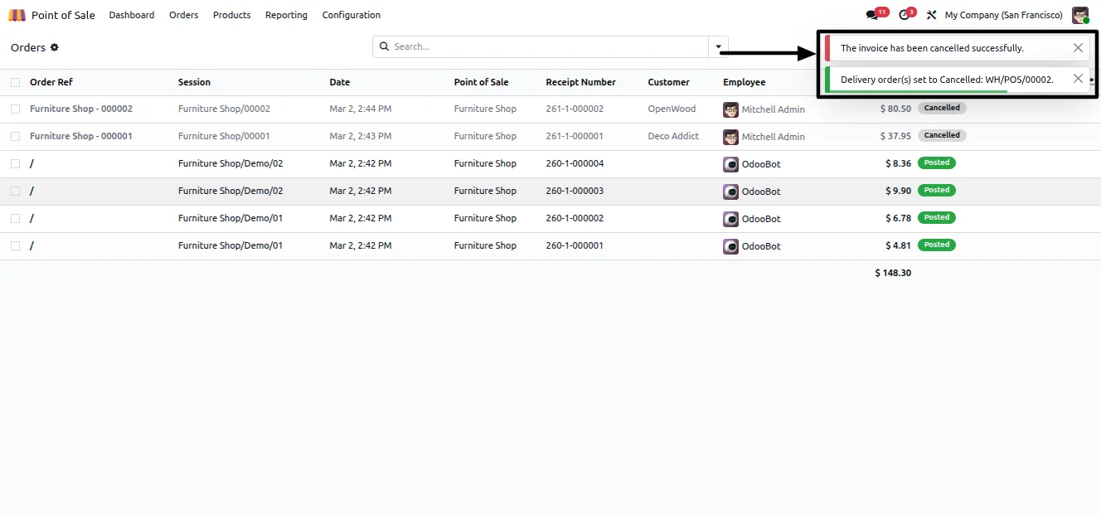Open the Orders gear settings icon
Viewport: 1101px width, 514px height.
pyautogui.click(x=55, y=47)
